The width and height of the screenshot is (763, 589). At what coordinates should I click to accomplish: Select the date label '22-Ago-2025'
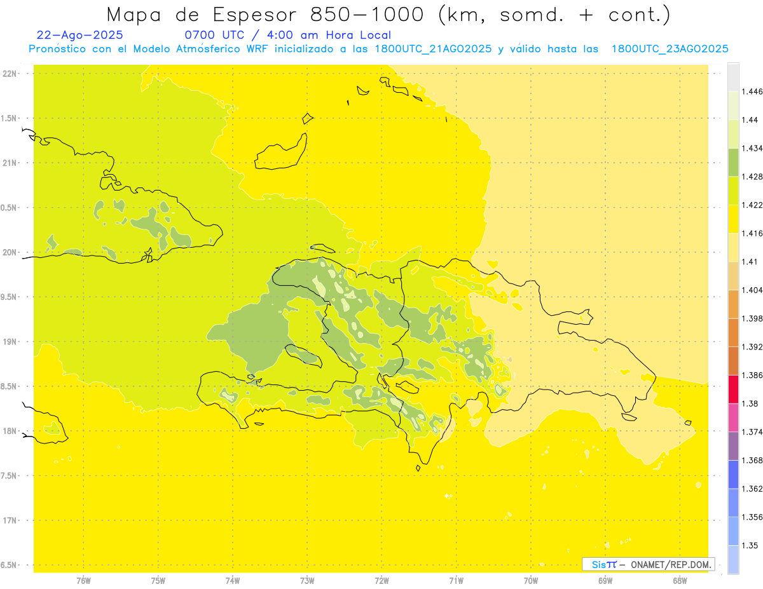(80, 35)
